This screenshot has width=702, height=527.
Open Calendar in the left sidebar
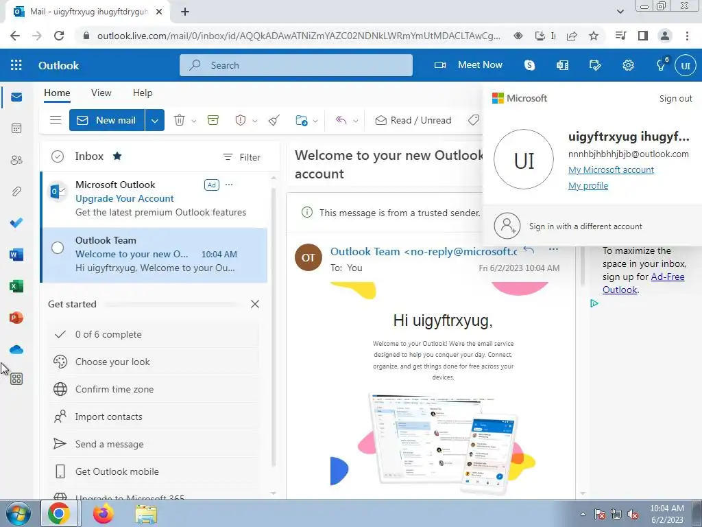(x=16, y=128)
